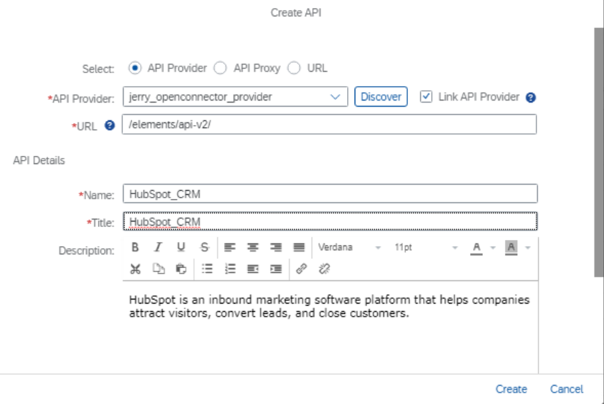604x404 pixels.
Task: Focus the Title field containing HubSpot_CRM
Action: pyautogui.click(x=330, y=221)
